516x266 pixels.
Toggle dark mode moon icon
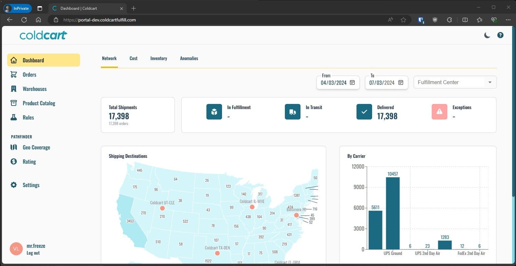point(487,35)
